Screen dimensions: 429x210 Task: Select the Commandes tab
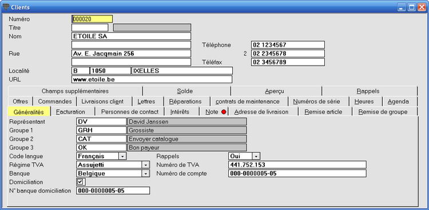(55, 102)
